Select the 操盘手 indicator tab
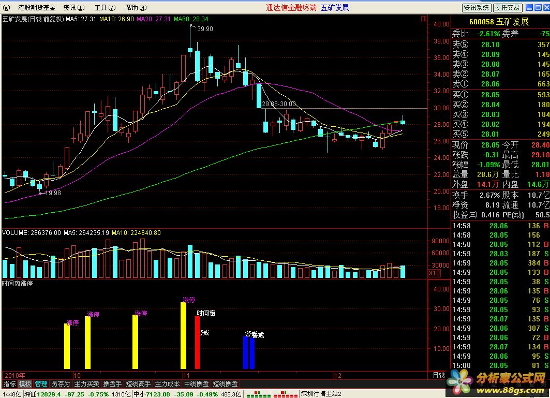Screen dimensions: 550x398 112,384
